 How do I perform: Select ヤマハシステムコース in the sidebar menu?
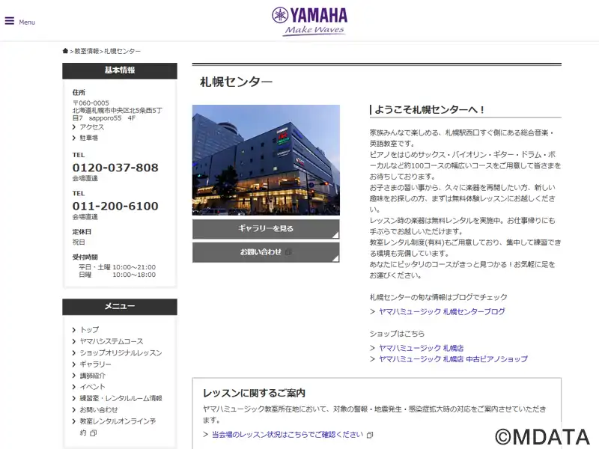pyautogui.click(x=111, y=341)
